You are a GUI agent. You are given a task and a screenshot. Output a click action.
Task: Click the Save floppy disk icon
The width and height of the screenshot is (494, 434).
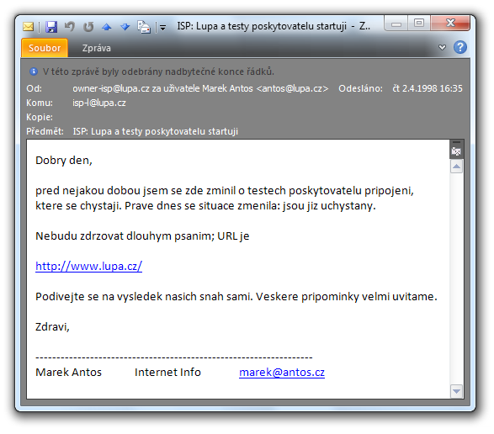point(51,27)
